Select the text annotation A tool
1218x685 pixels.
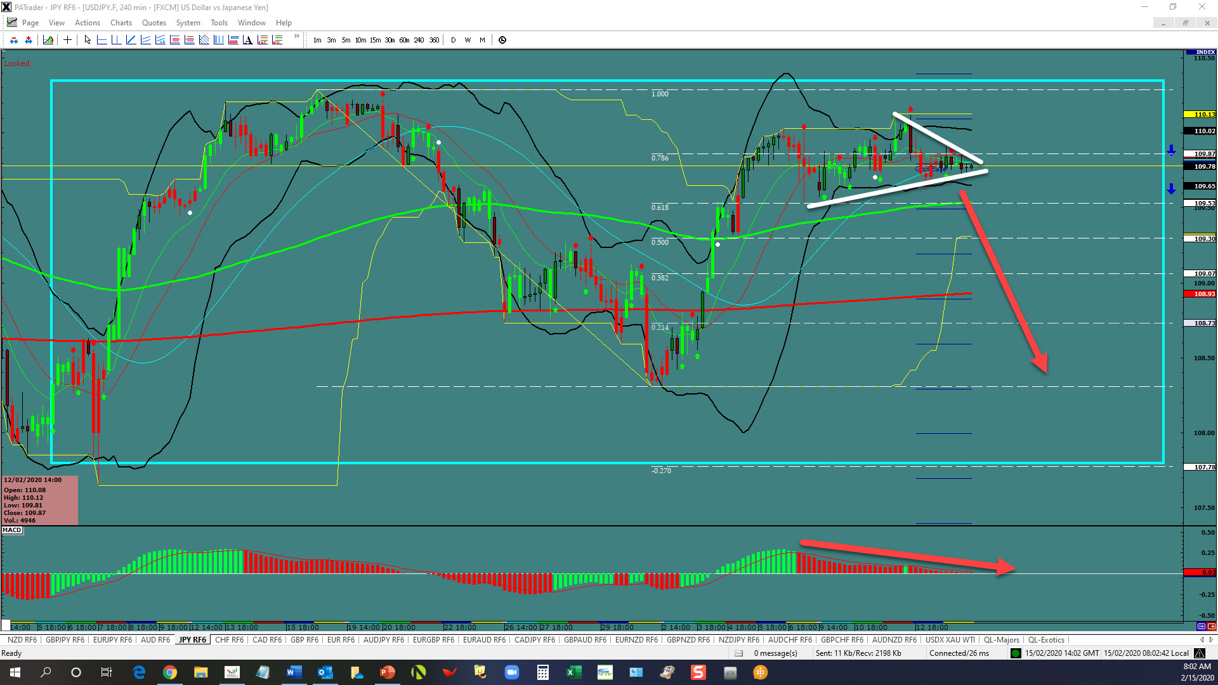247,40
